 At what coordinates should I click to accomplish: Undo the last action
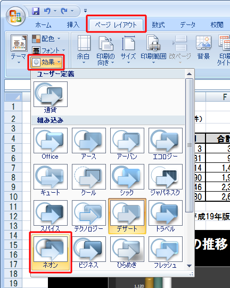[47, 11]
